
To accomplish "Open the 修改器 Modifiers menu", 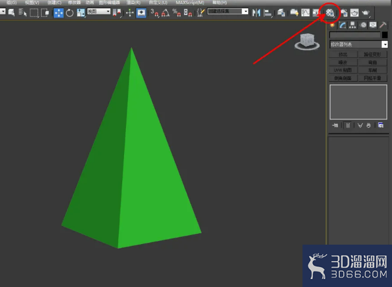I will [x=74, y=3].
